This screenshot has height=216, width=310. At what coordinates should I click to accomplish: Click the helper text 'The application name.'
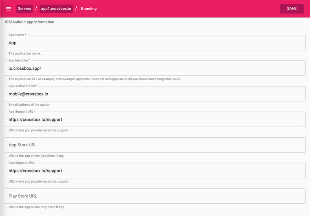[x=24, y=53]
